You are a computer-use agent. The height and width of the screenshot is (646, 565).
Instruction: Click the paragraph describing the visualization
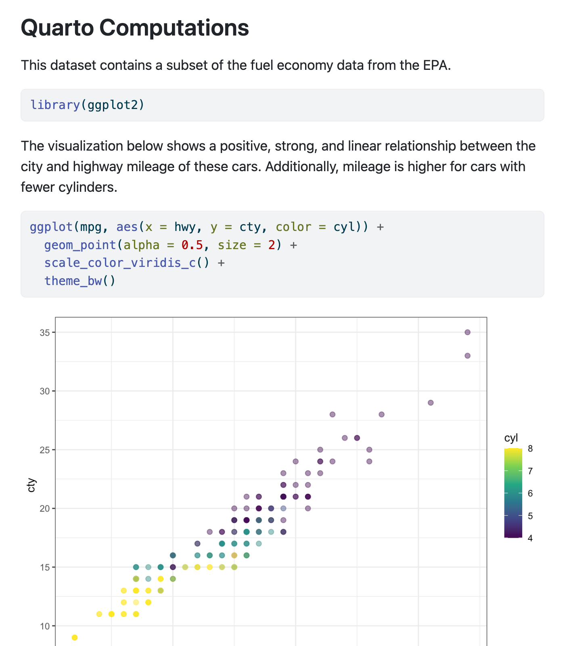click(278, 166)
